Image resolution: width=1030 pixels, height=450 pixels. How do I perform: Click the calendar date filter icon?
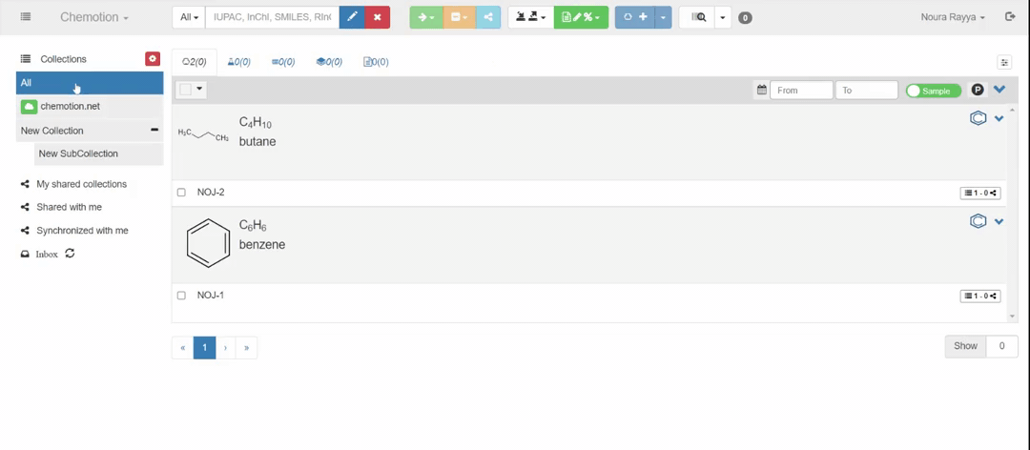coord(761,90)
